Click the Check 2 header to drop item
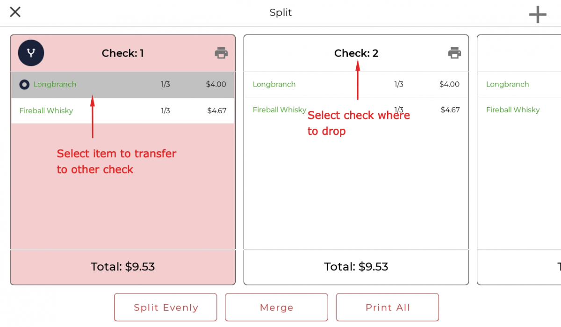Viewport: 561px width, 327px height. [356, 53]
